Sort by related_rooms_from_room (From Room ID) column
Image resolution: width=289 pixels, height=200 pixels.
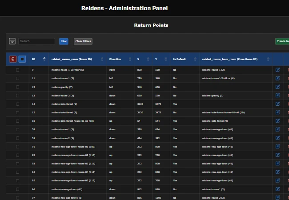coord(268,59)
